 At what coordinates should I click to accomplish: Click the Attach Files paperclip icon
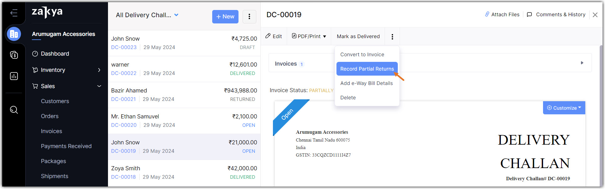[487, 14]
